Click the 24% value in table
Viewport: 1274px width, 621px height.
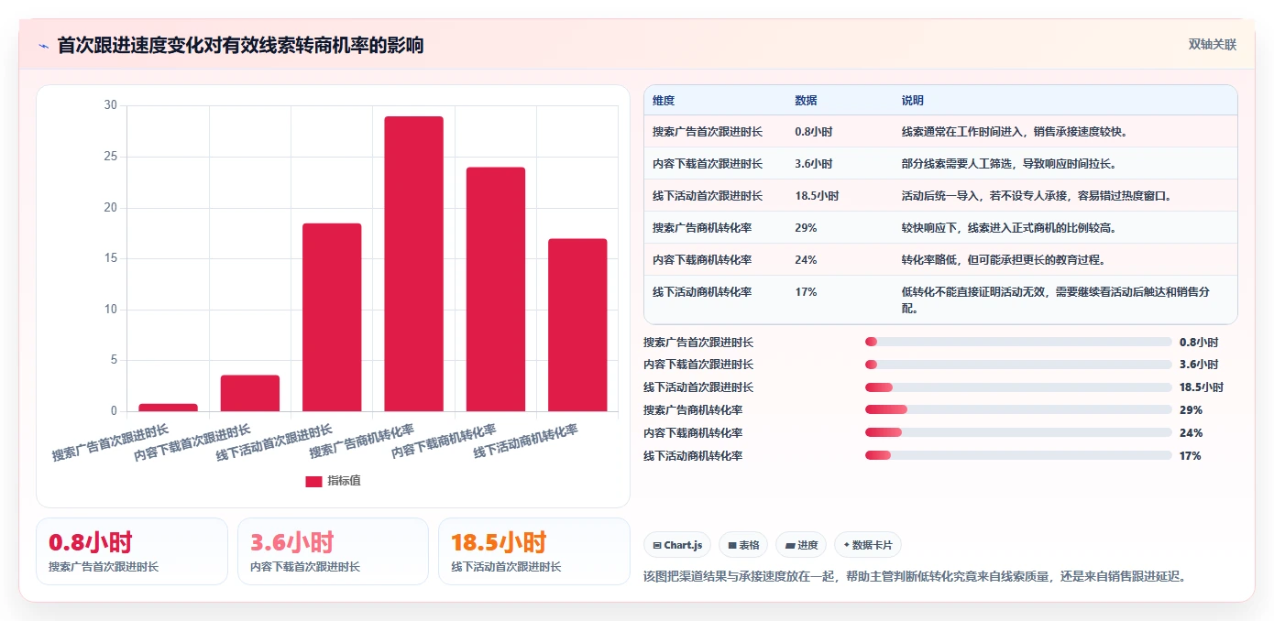point(807,260)
